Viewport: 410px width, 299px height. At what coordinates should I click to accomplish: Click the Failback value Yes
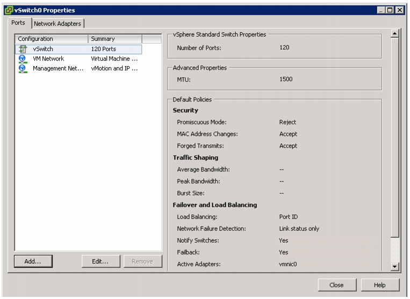[283, 252]
